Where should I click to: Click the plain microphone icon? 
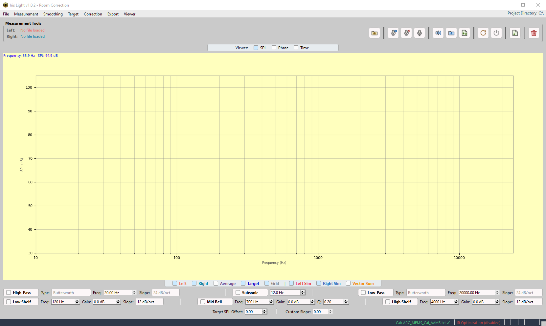[420, 33]
